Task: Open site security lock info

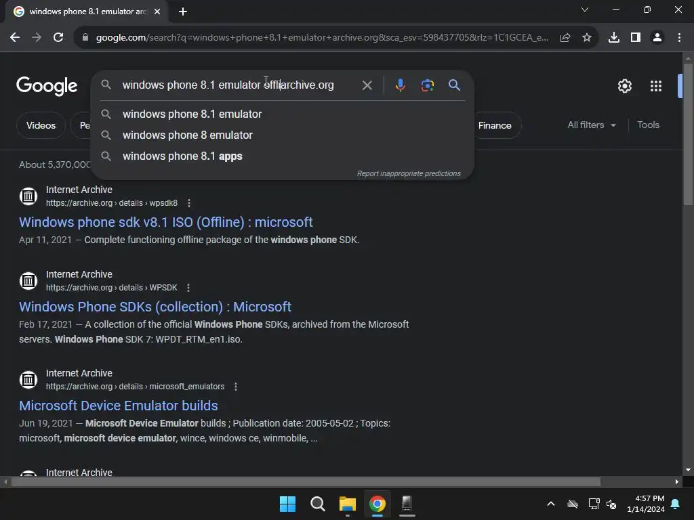Action: pos(85,38)
